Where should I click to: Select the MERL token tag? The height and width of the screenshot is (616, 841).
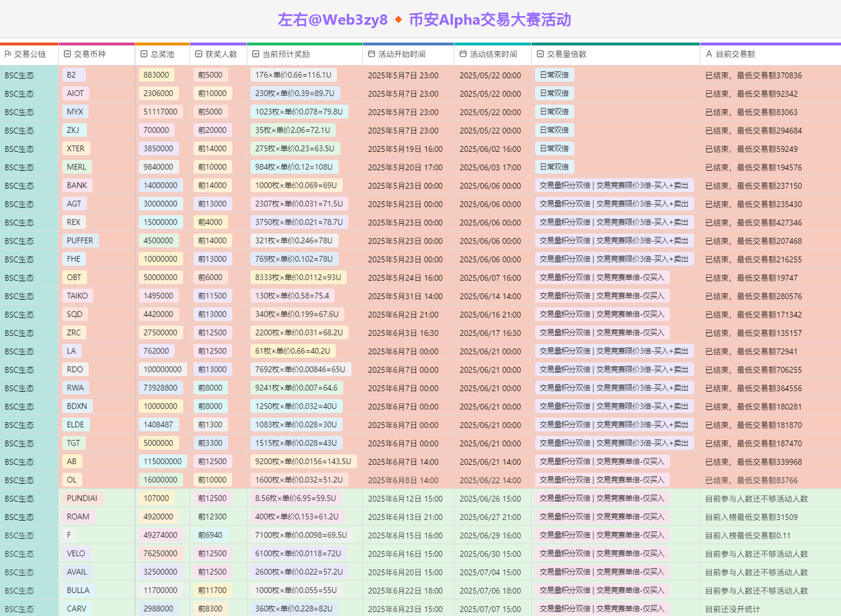tap(77, 167)
